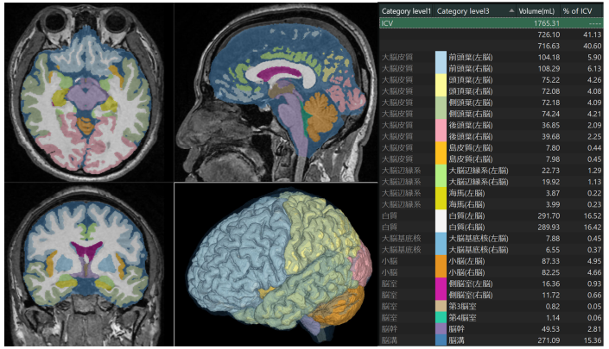The height and width of the screenshot is (349, 609).
Task: Click the color swatch for 側頭葉(右脳)
Action: [441, 114]
